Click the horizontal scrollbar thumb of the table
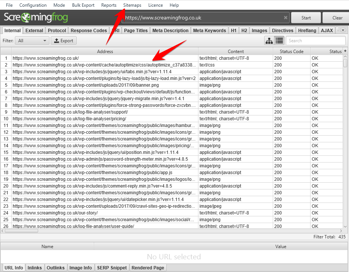This screenshot has width=349, height=272. click(21, 231)
